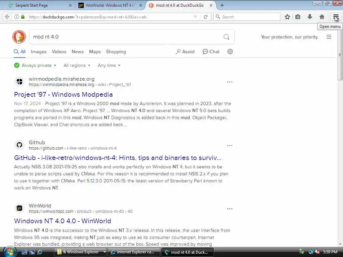Image resolution: width=343 pixels, height=257 pixels.
Task: Open URL history dropdown arrow in address bar
Action: (195, 17)
